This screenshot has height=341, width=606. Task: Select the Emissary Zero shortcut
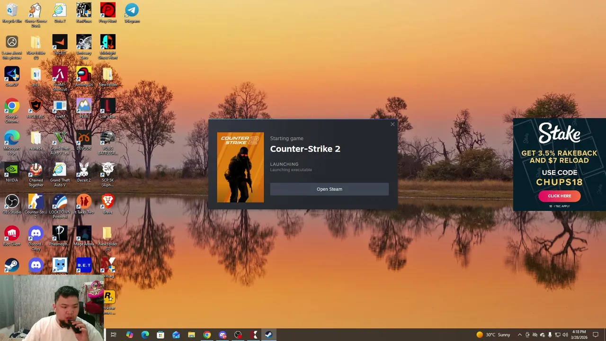pyautogui.click(x=84, y=47)
